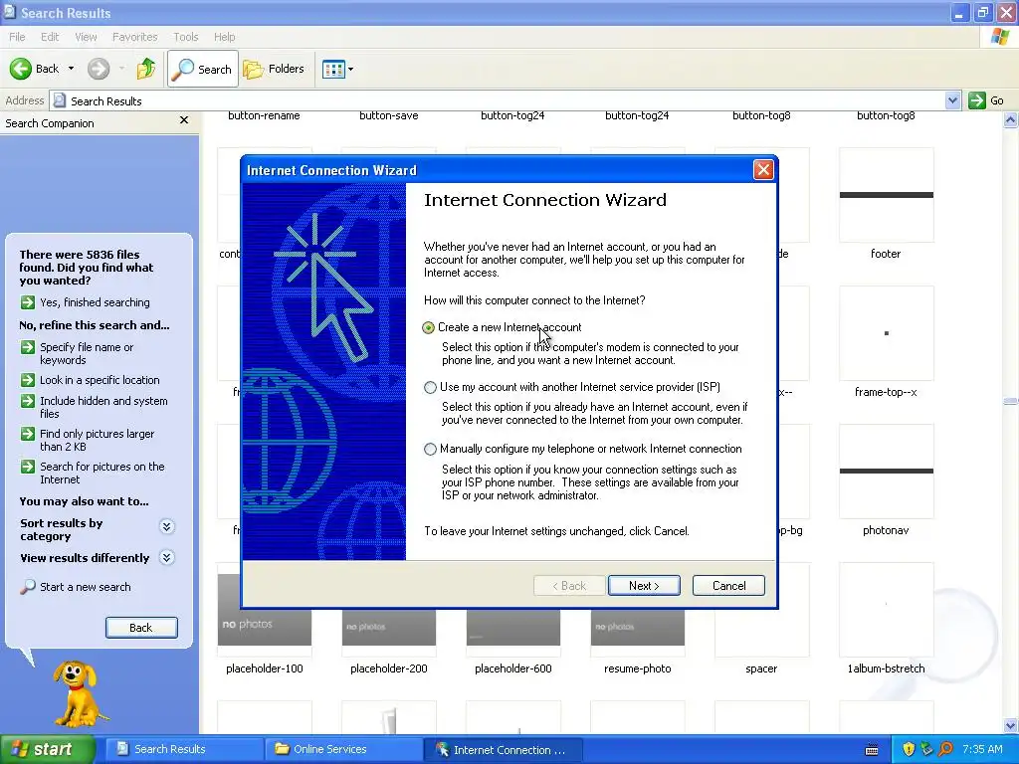Open the Favorites menu
This screenshot has width=1019, height=764.
[134, 37]
